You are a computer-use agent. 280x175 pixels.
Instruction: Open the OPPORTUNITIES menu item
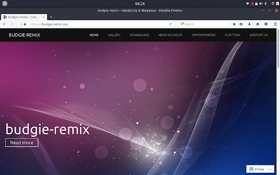[x=204, y=35]
